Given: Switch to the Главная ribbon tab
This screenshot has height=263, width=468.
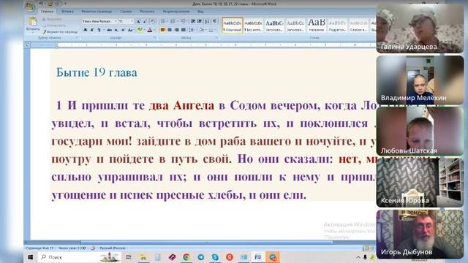Looking at the screenshot, I should pos(47,12).
